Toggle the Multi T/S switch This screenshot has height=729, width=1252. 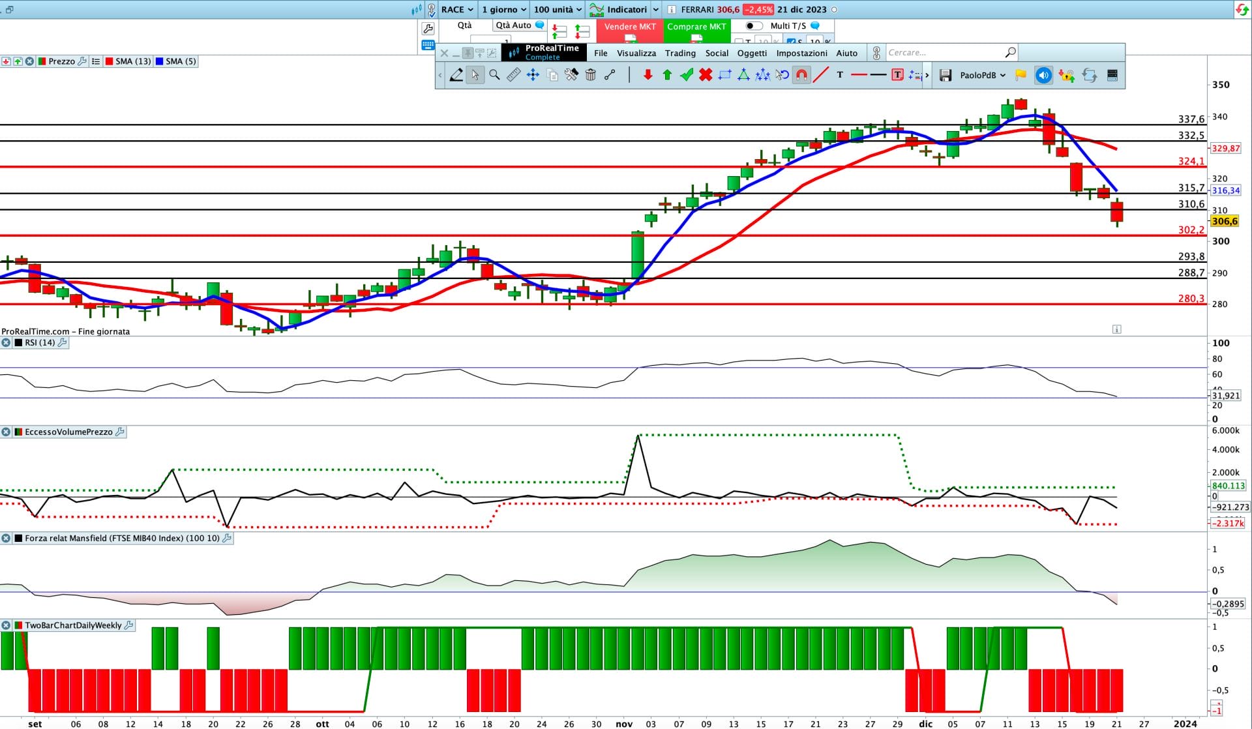[x=753, y=26]
